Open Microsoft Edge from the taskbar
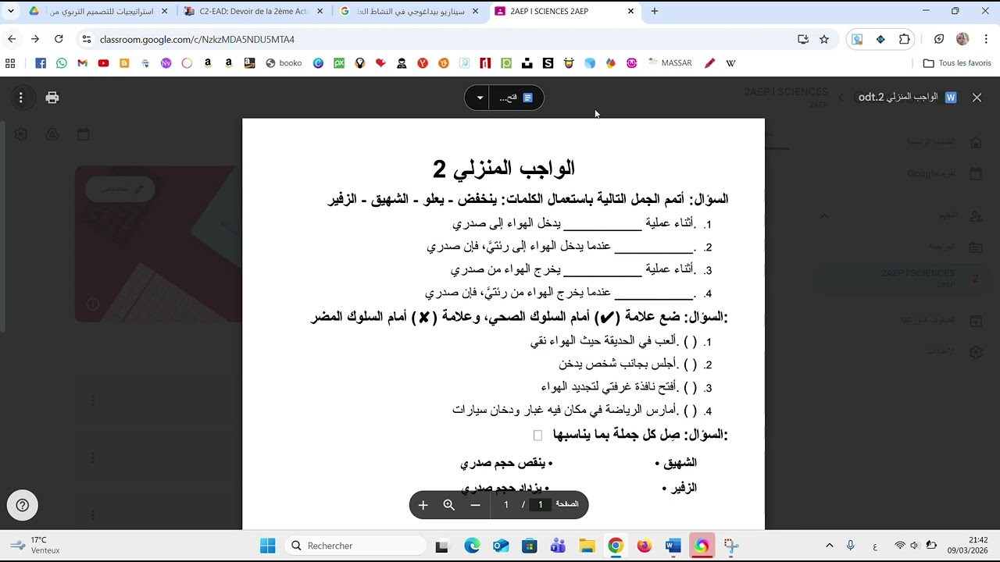1000x562 pixels. click(x=472, y=546)
